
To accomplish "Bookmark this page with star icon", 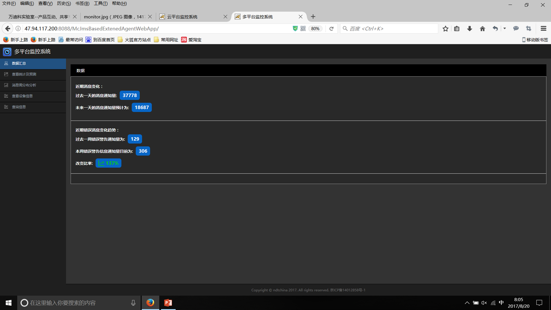I will point(445,29).
